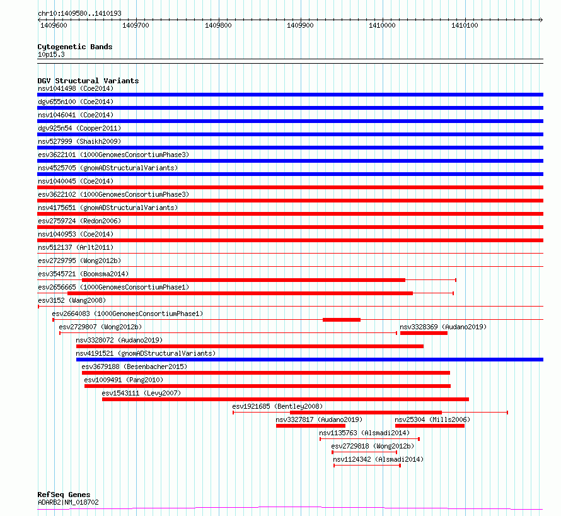Click the chr10:1409580..1410193 region label
Image resolution: width=561 pixels, height=516 pixels.
pyautogui.click(x=79, y=13)
